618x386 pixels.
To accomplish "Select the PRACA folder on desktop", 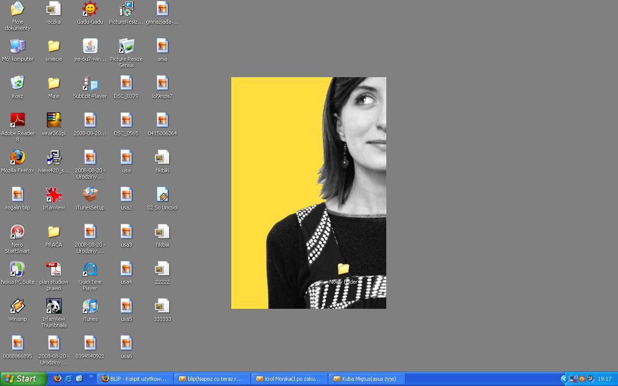I will (54, 232).
